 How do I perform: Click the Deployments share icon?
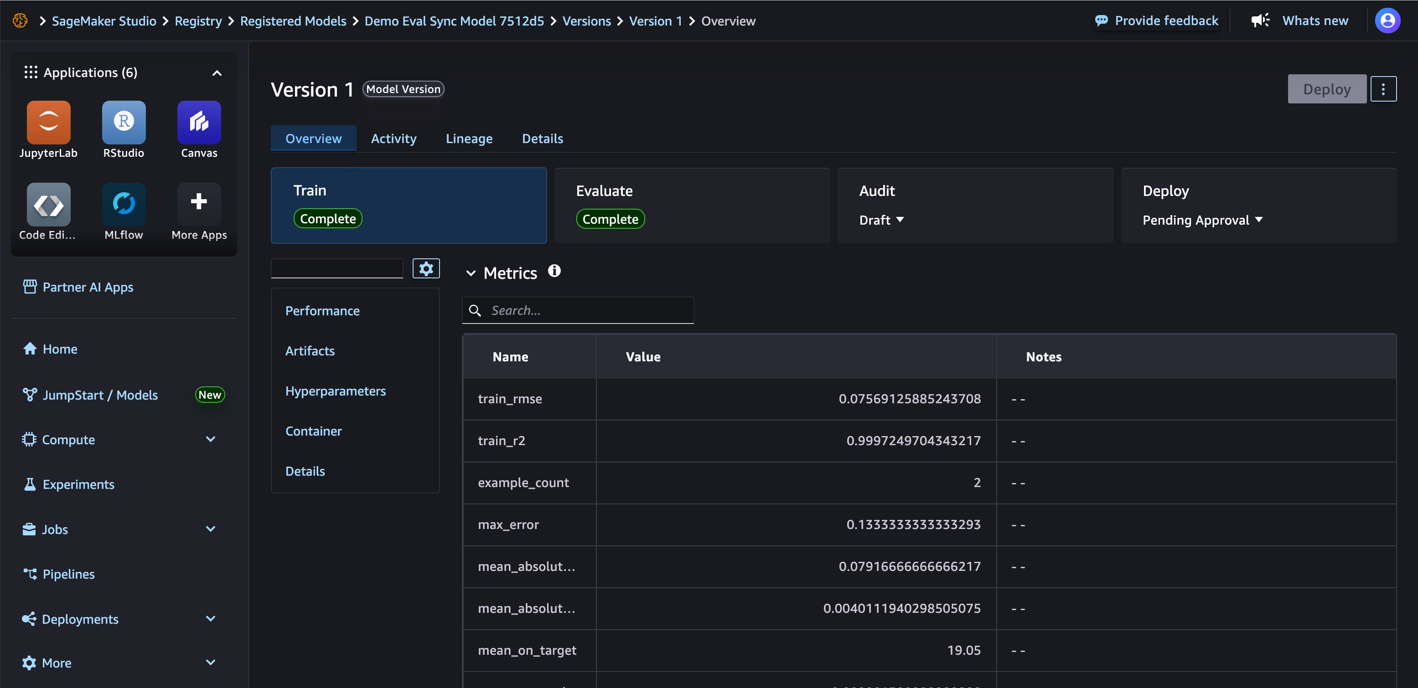click(29, 619)
